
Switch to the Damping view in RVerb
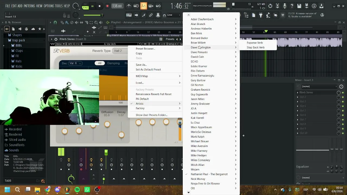click(113, 63)
